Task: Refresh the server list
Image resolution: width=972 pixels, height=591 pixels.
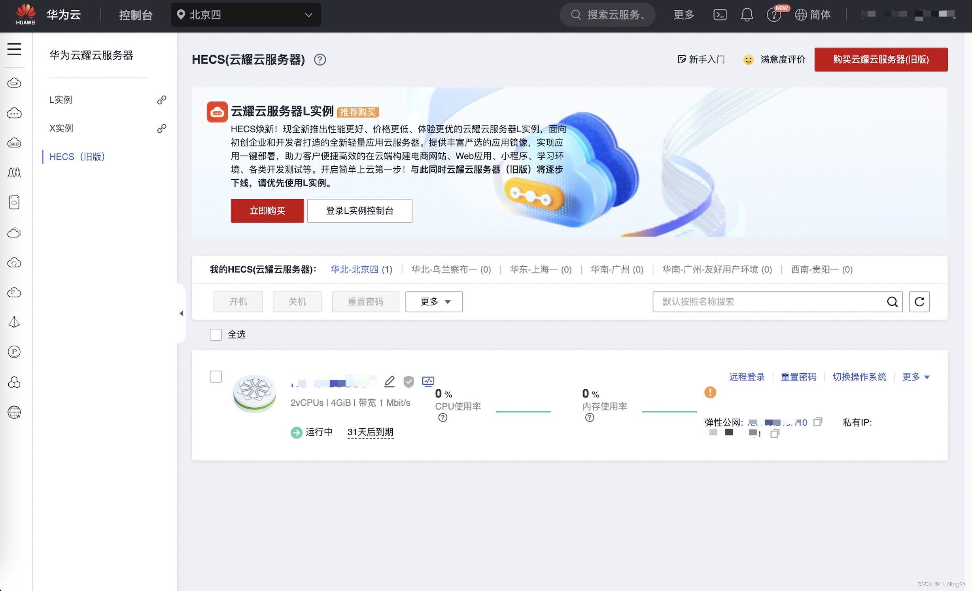Action: [919, 301]
